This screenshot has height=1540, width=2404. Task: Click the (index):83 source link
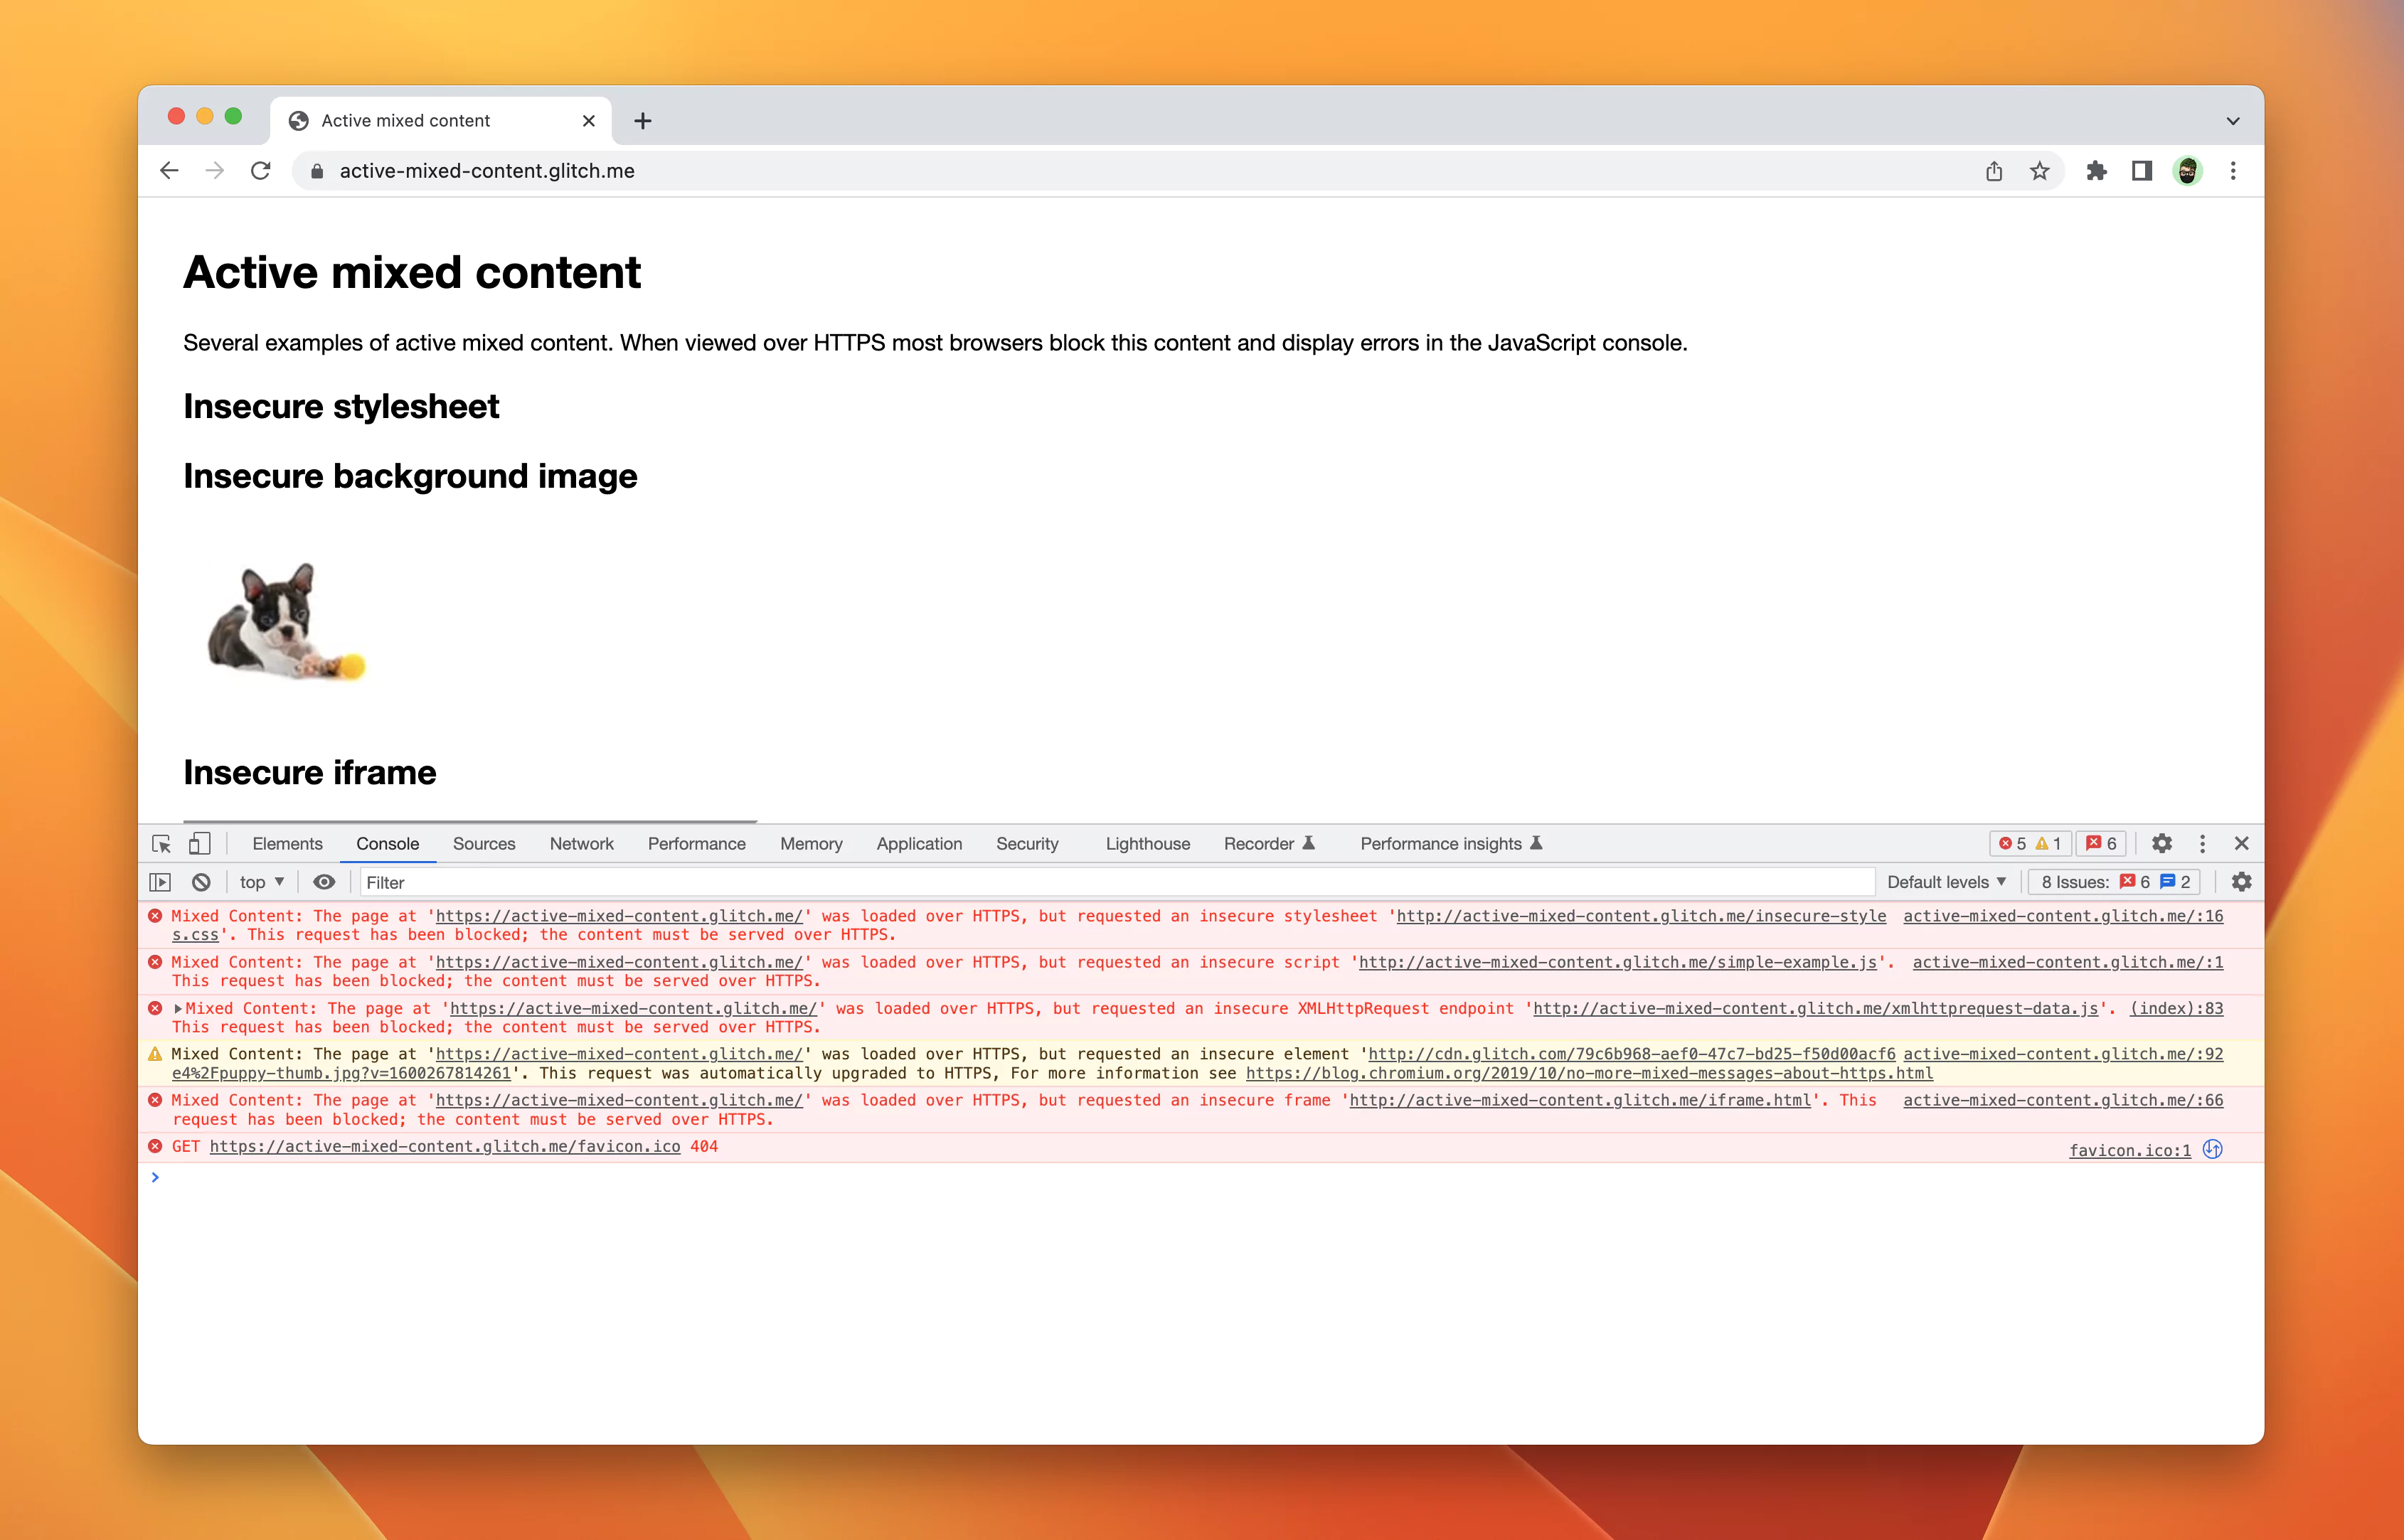[x=2176, y=1009]
